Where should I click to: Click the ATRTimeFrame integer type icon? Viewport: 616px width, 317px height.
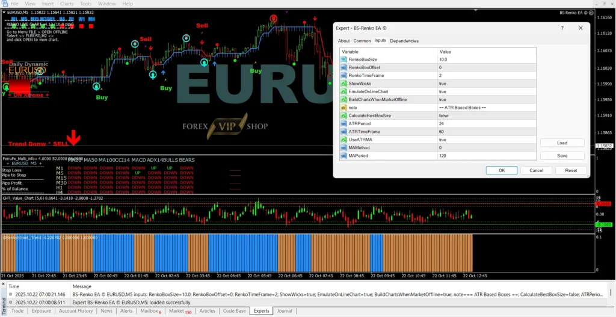coord(345,132)
